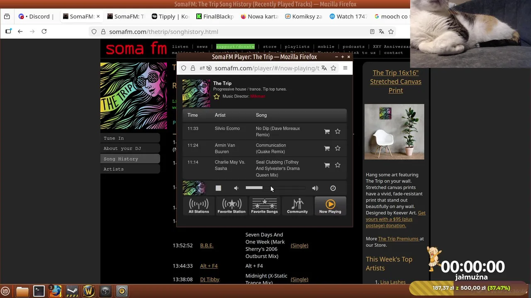Switch to the Discord tab
The height and width of the screenshot is (298, 531).
coord(37,17)
